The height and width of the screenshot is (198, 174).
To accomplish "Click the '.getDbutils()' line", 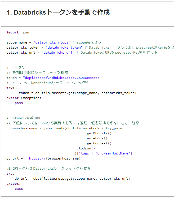I will (98, 133).
